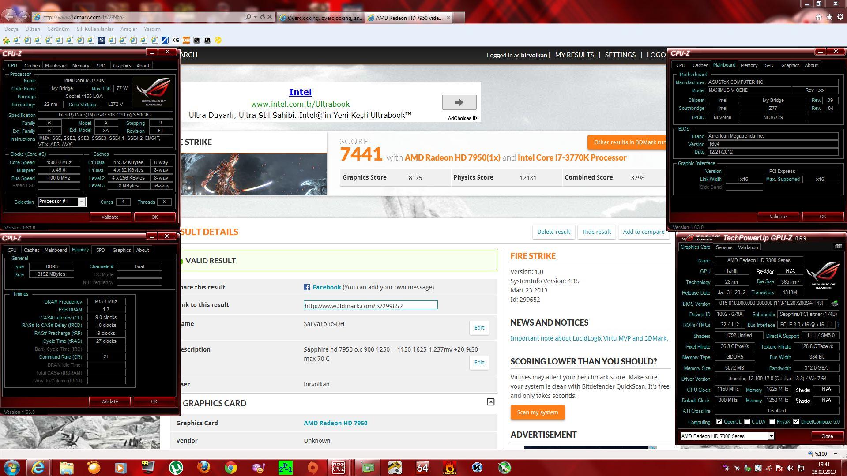
Task: Click the browser address bar URL field
Action: pos(141,17)
